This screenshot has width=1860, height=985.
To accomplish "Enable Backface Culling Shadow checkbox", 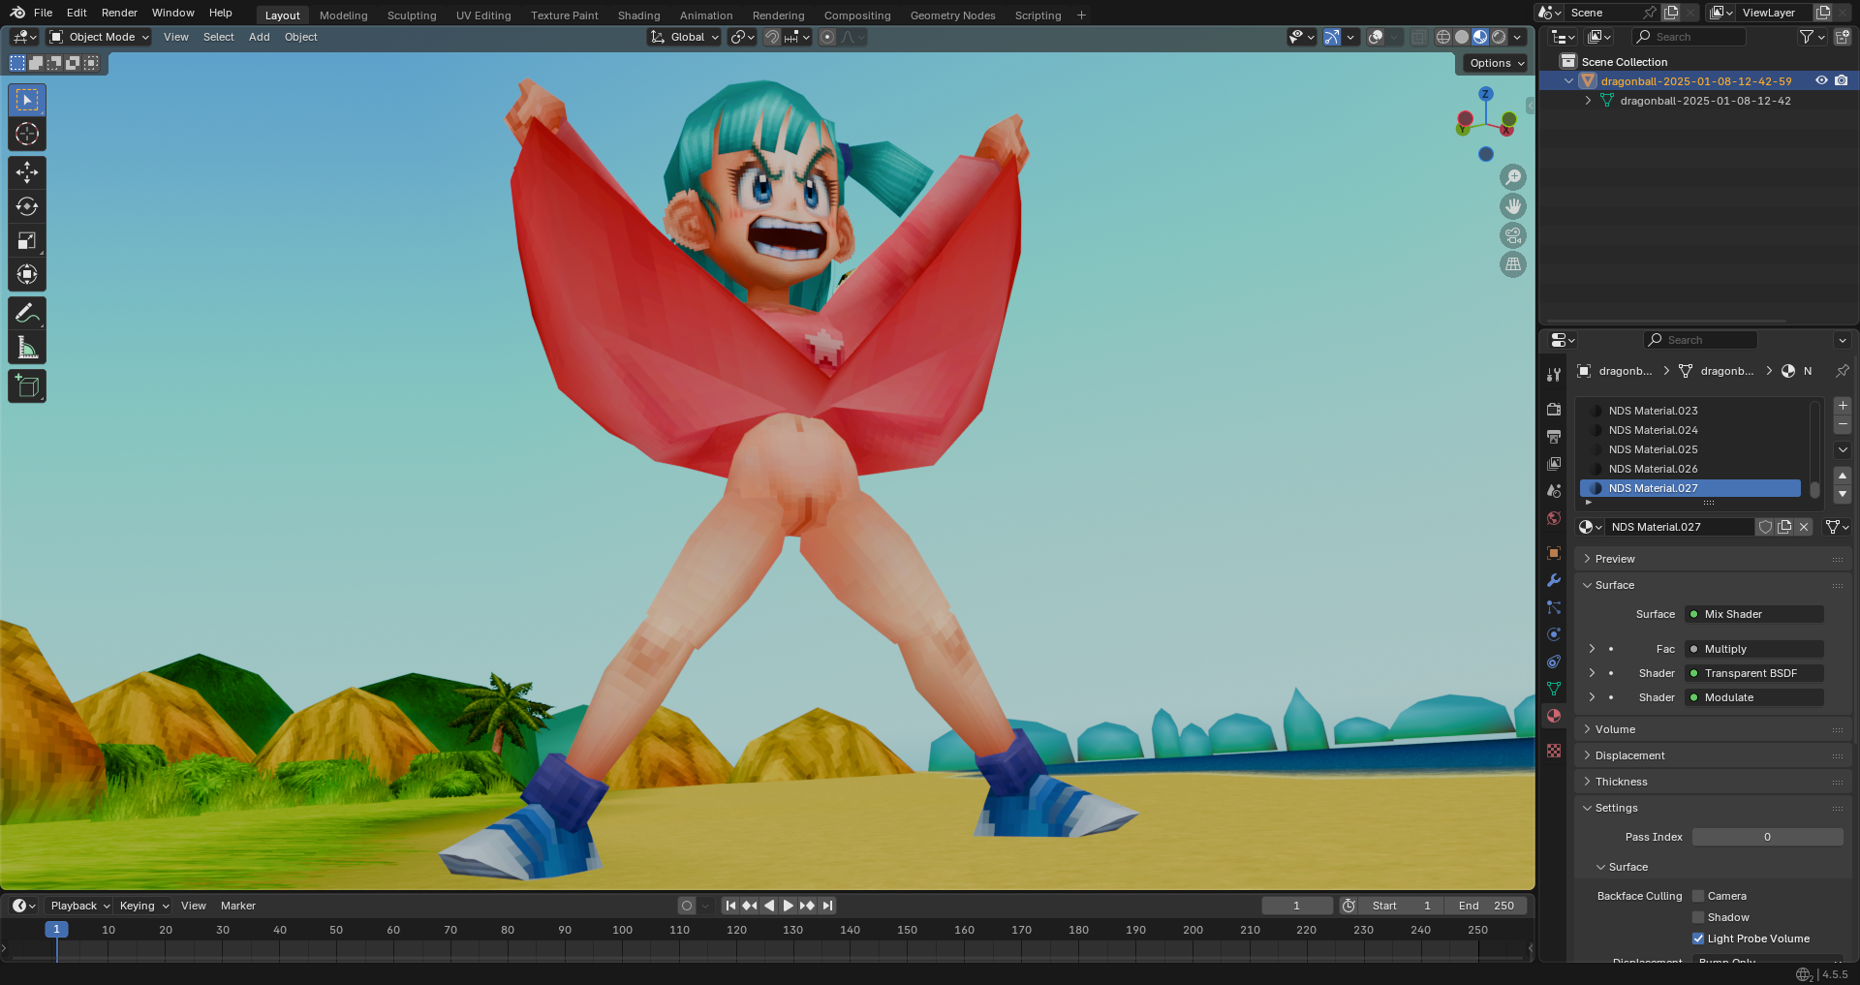I will [1698, 917].
